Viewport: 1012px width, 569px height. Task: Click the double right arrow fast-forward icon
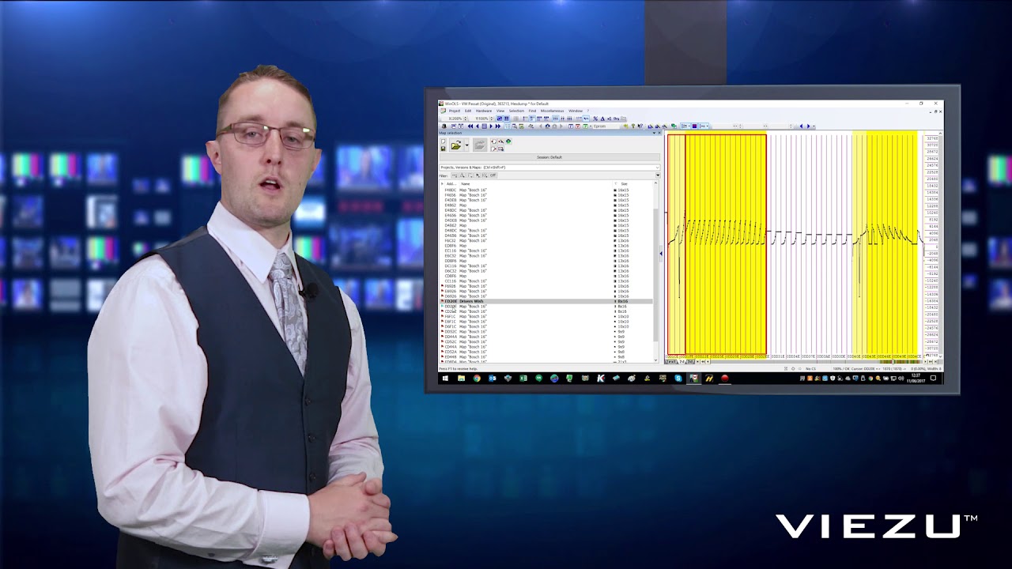[498, 126]
